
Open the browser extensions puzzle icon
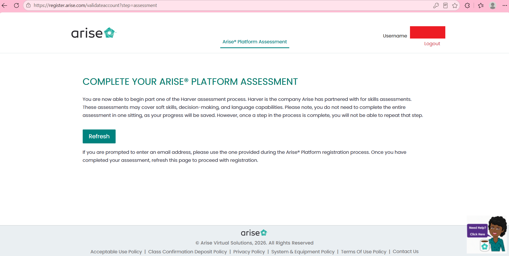point(467,5)
